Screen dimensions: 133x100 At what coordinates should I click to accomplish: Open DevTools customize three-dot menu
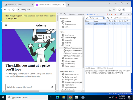(125, 14)
